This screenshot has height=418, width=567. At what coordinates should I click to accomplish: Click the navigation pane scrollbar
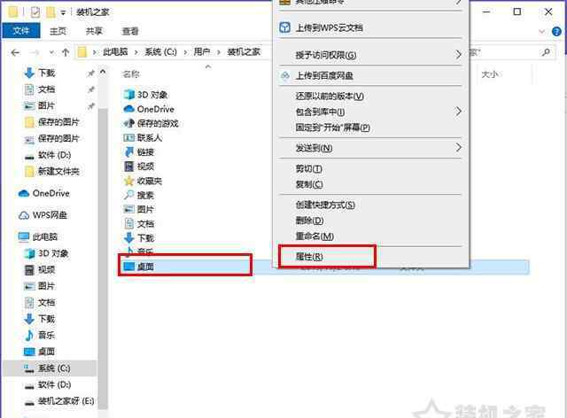coord(103,238)
